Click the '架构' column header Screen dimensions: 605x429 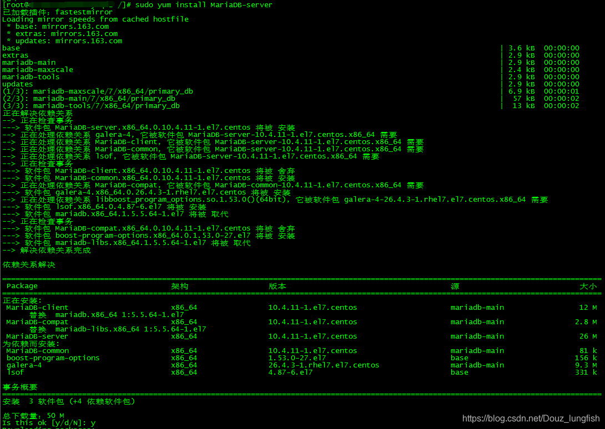(179, 287)
